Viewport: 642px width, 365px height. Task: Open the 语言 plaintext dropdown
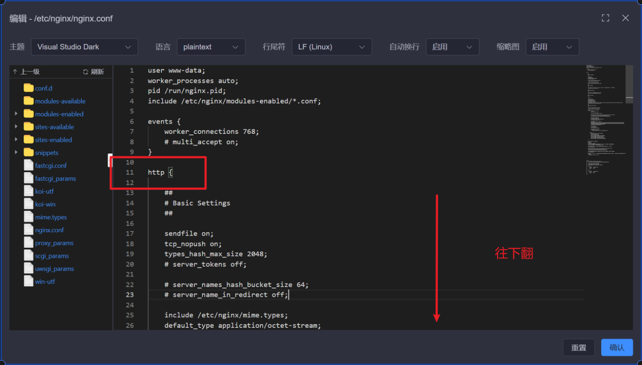click(211, 47)
